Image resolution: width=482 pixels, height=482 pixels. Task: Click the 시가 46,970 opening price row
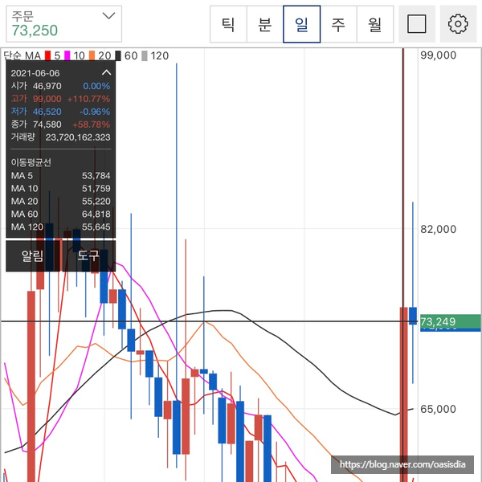coord(60,86)
